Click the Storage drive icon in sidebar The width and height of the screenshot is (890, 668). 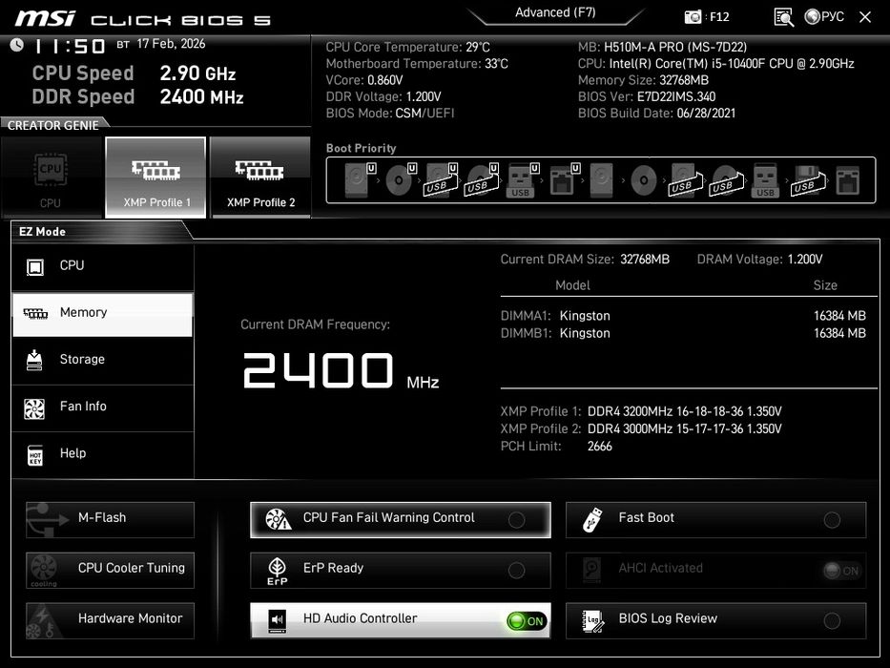[x=34, y=360]
